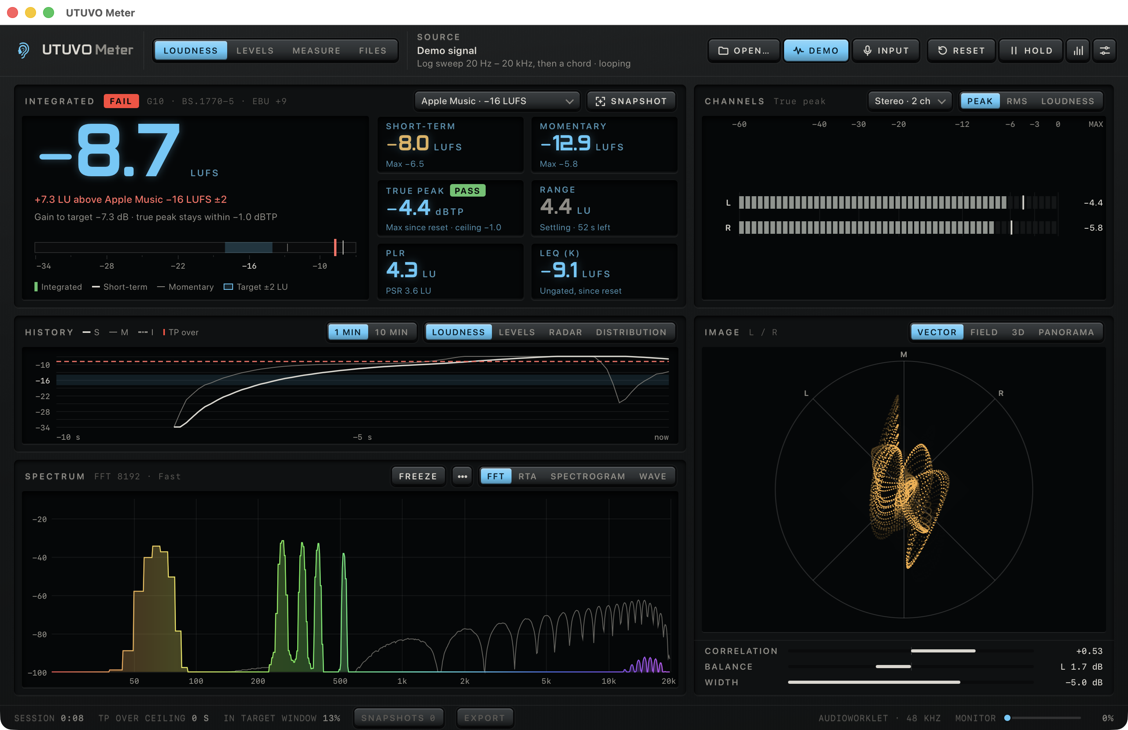Reset the meter measurements
Screen dimensions: 1128x730
pos(961,51)
